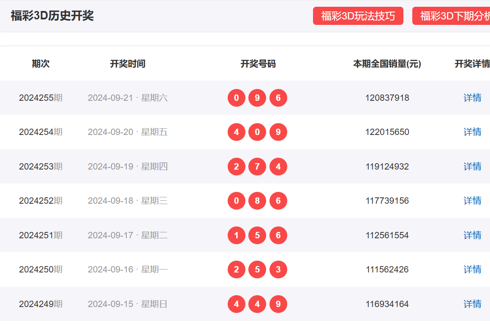The image size is (490, 326).
Task: Open 详情 for period 2024255
Action: click(x=472, y=98)
